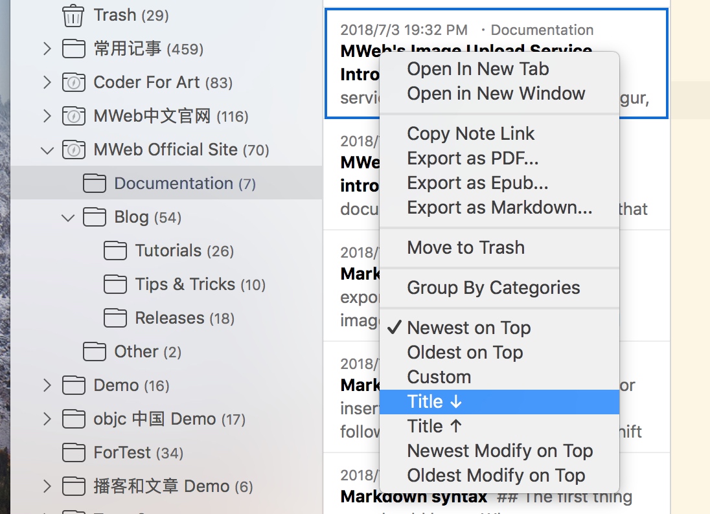710x514 pixels.
Task: Sort notes by Title descending
Action: point(434,402)
